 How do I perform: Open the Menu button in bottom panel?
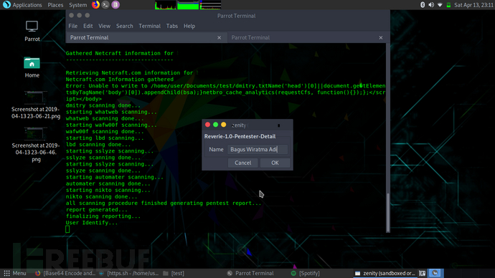pos(15,273)
